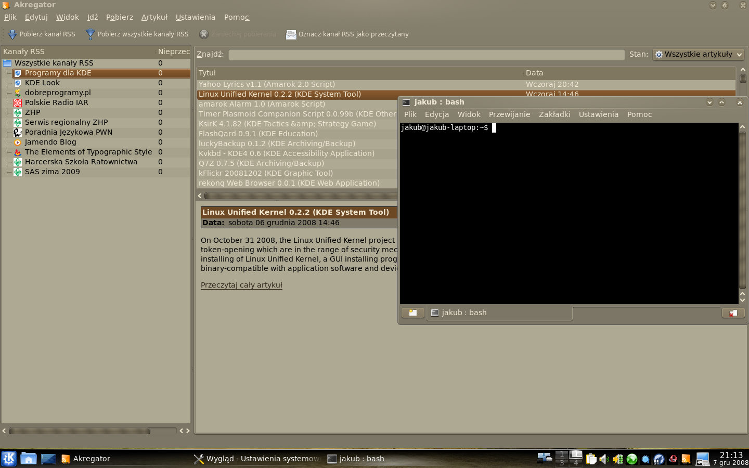Select SAS zima 2009 feed
The image size is (749, 468).
pyautogui.click(x=53, y=172)
